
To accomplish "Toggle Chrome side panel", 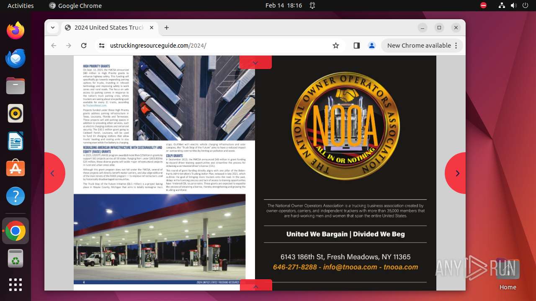I will coord(357,46).
